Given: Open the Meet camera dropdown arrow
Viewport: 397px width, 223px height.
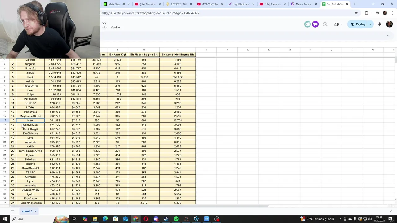Looking at the screenshot, I should [x=341, y=24].
